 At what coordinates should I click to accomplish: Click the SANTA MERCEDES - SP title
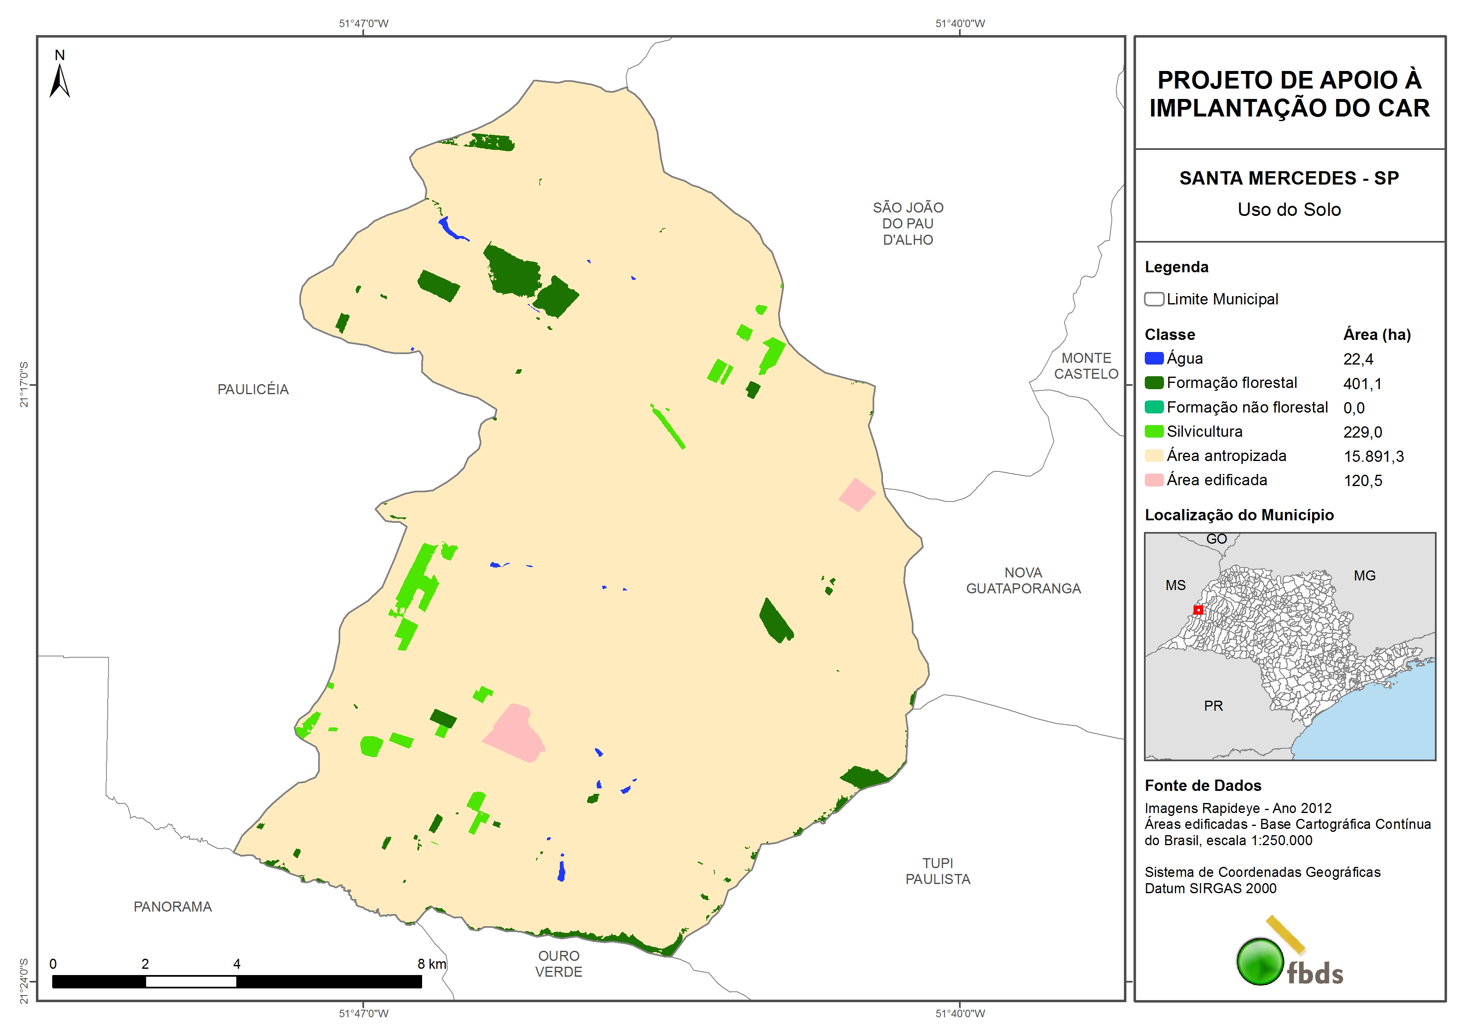click(1289, 178)
